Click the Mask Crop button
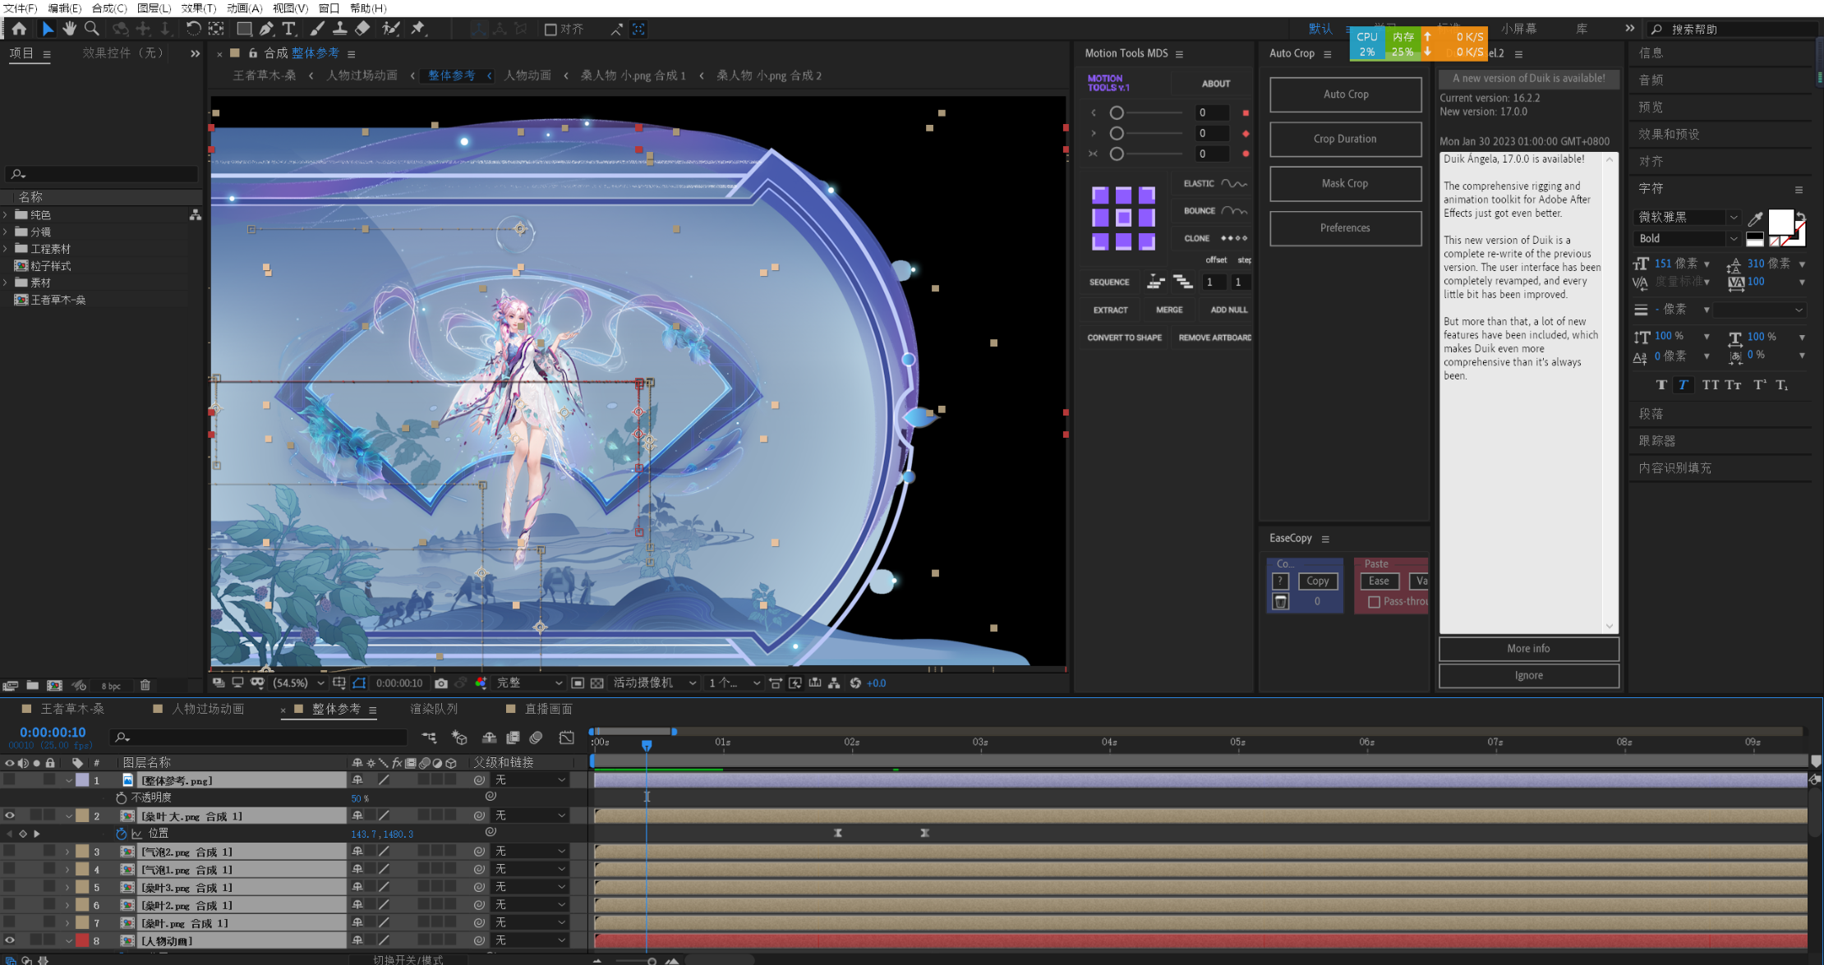Image resolution: width=1824 pixels, height=965 pixels. pos(1345,183)
